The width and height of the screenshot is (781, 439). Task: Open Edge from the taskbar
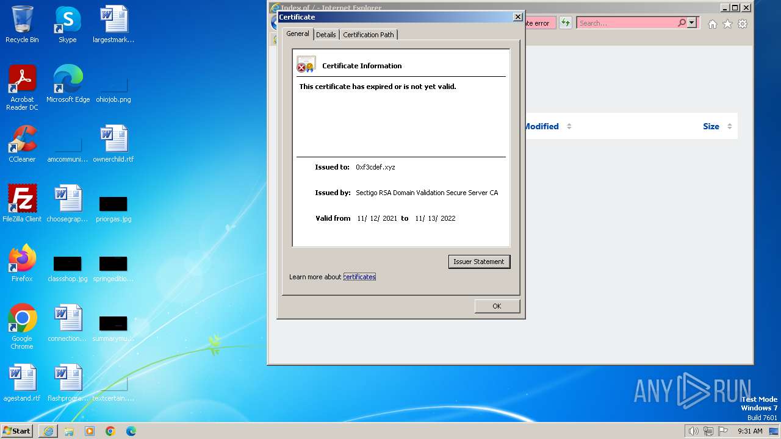click(131, 431)
